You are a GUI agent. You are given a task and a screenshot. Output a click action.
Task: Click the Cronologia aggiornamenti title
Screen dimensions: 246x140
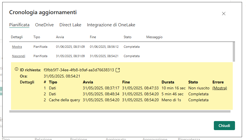[43, 12]
